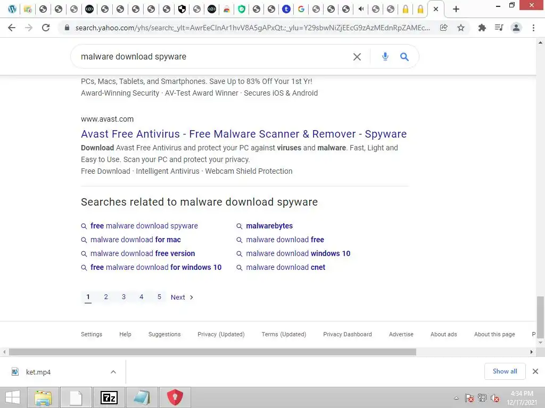Search the 'malwarebytes' related suggestion
Image resolution: width=545 pixels, height=408 pixels.
pyautogui.click(x=269, y=226)
